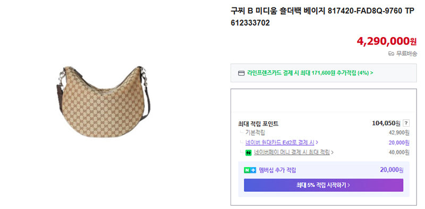The width and height of the screenshot is (425, 209).
Task: Click the red 4,290,000원 price
Action: [387, 41]
